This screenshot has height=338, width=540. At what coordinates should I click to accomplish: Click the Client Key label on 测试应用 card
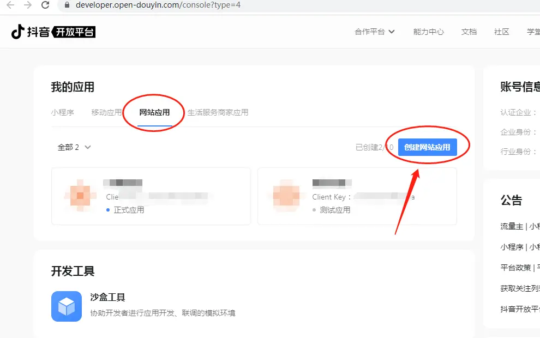(331, 197)
